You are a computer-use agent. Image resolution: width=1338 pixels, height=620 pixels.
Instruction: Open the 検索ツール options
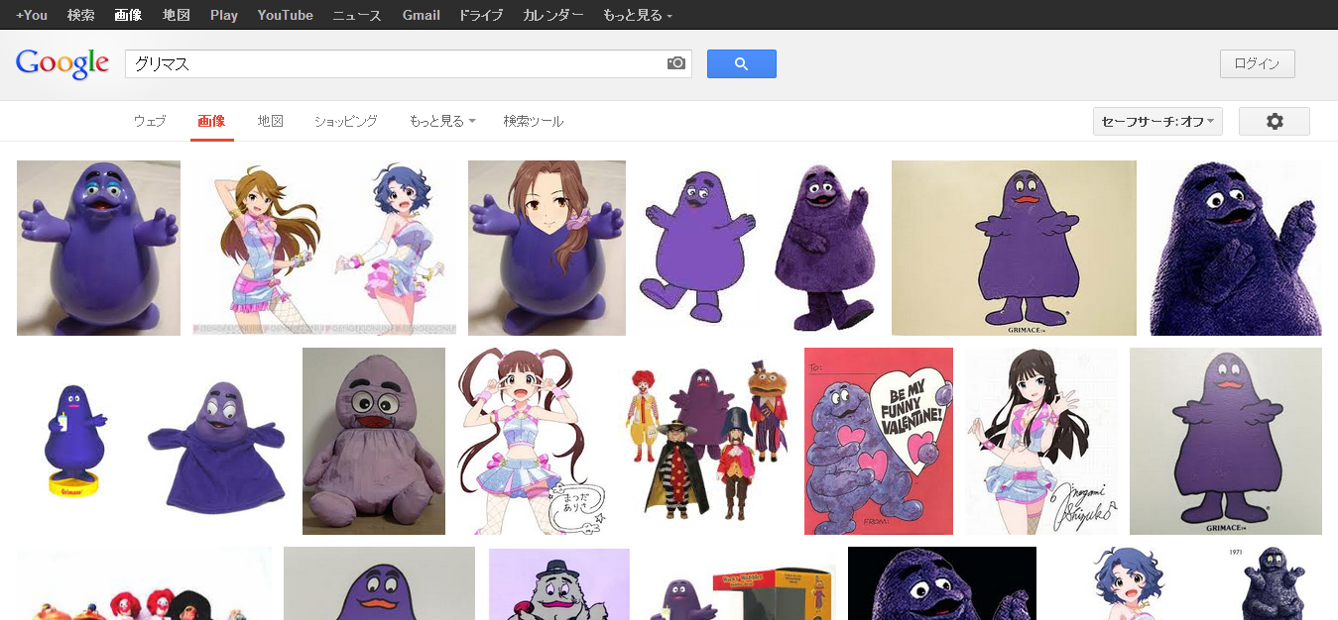[x=533, y=121]
